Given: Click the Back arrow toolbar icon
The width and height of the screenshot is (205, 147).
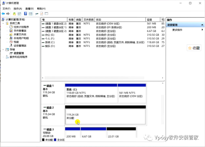Looking at the screenshot, I should [3, 14].
